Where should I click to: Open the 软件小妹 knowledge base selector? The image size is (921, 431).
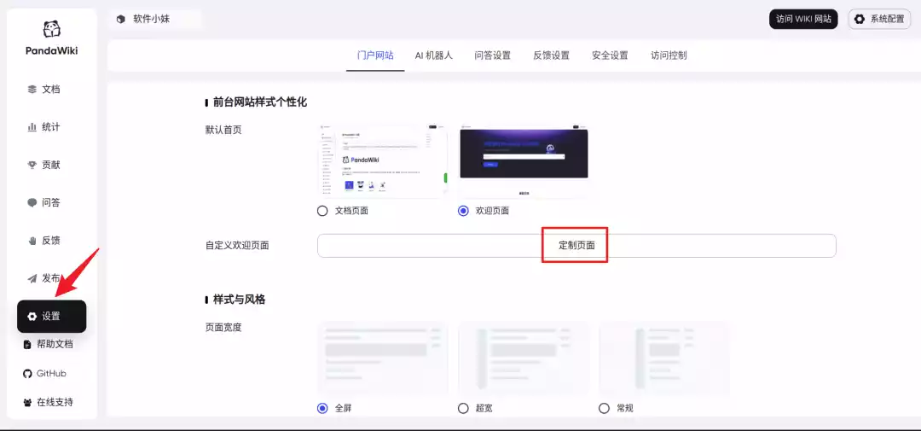pyautogui.click(x=155, y=20)
